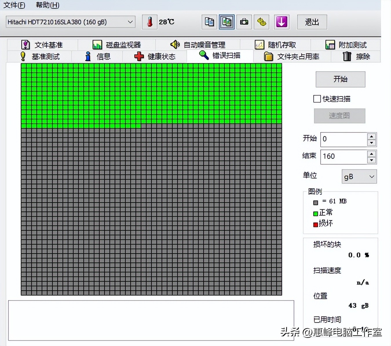Open the 文件(F) menu
Screen dimensions: 391x346
14,5
